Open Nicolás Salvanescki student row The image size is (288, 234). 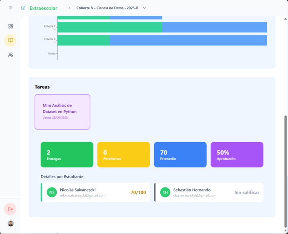[x=95, y=192]
